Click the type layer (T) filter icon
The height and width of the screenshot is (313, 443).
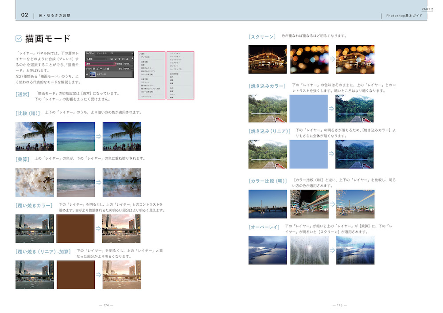point(120,59)
